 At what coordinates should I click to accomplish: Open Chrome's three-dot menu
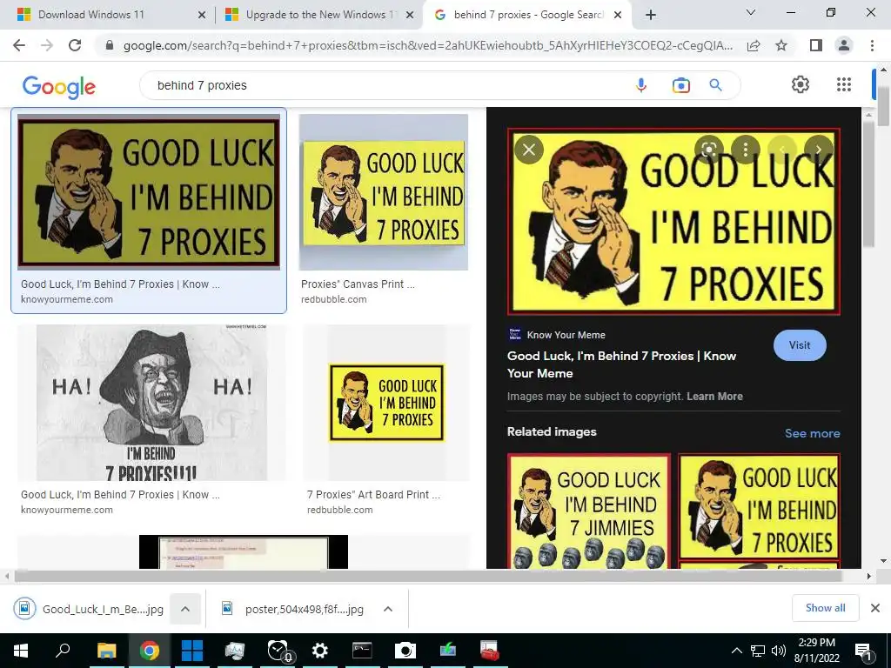(x=872, y=45)
